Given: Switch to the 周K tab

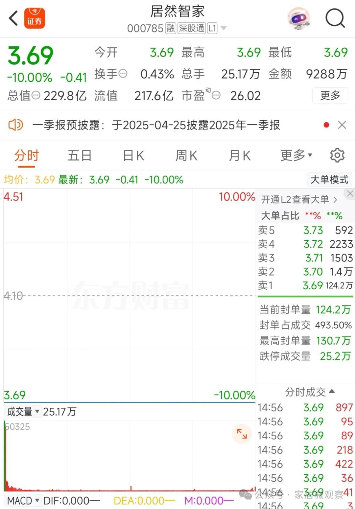Looking at the screenshot, I should tap(186, 156).
